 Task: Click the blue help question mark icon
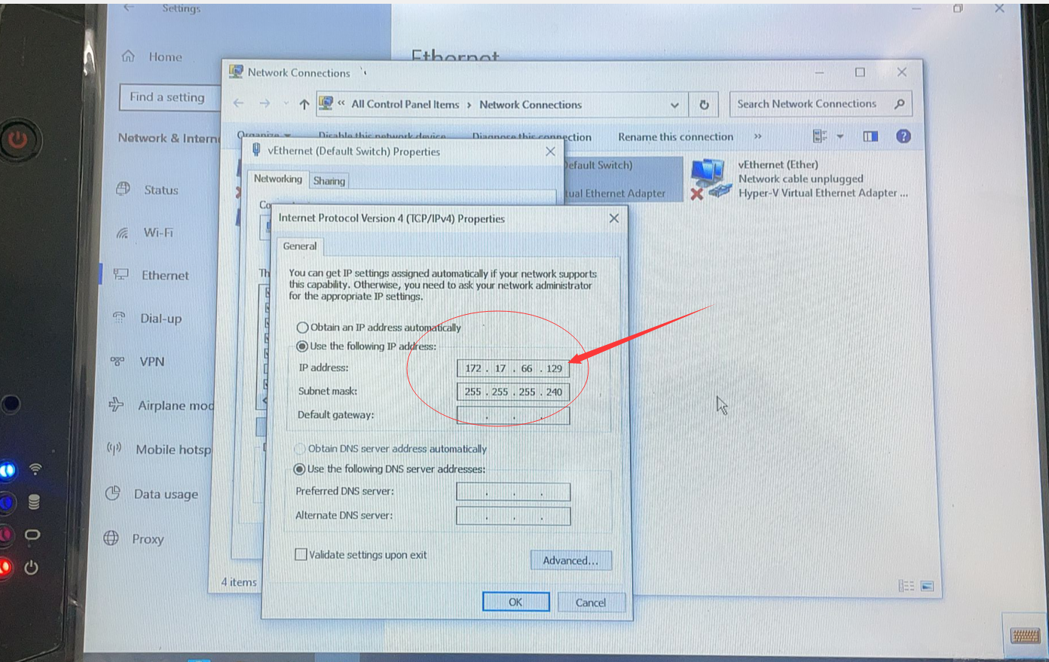tap(903, 136)
